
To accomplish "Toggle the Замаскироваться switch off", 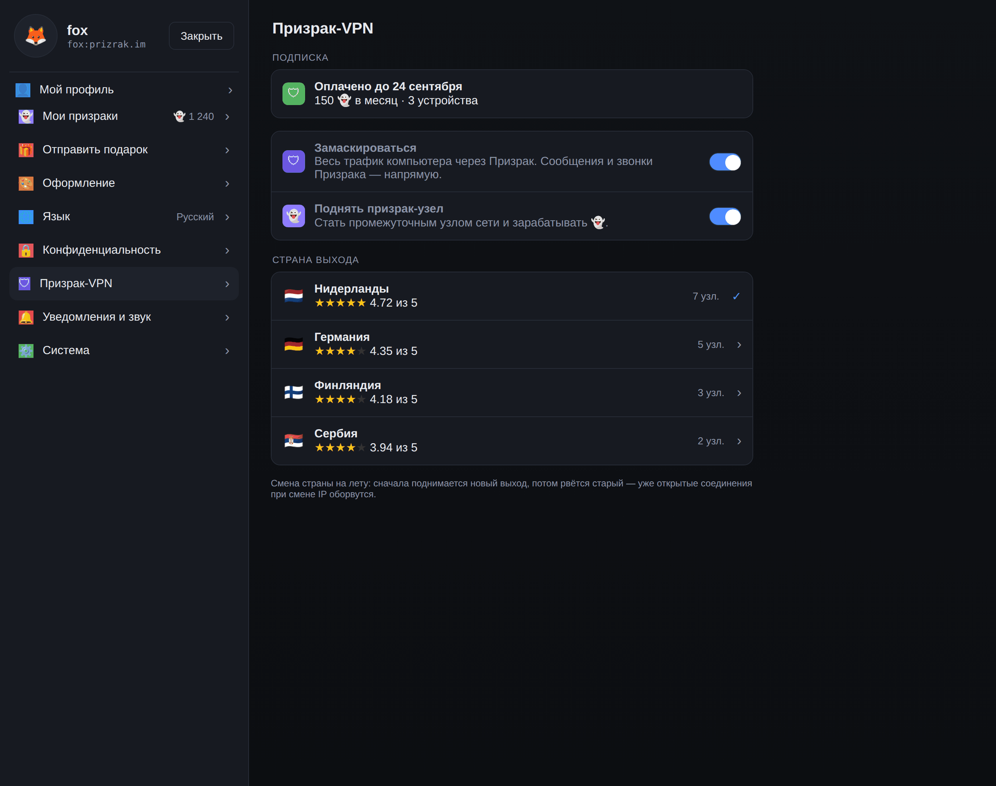I will pos(725,162).
